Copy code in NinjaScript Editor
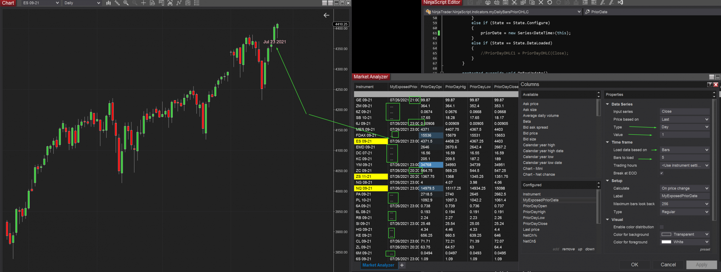The image size is (721, 272). tap(523, 3)
